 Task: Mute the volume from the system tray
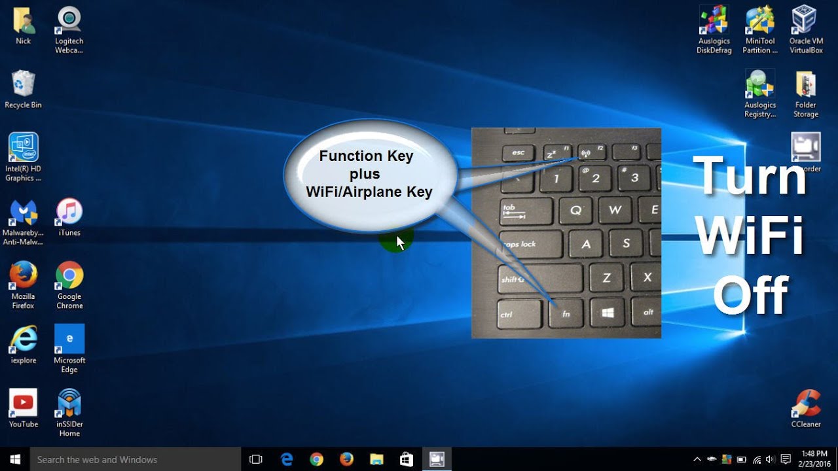(770, 459)
